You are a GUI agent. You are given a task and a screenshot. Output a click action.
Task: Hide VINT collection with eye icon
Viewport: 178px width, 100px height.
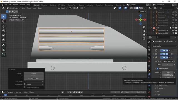point(173,28)
